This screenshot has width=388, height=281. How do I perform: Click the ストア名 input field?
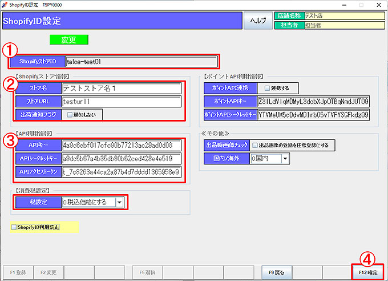tap(121, 88)
